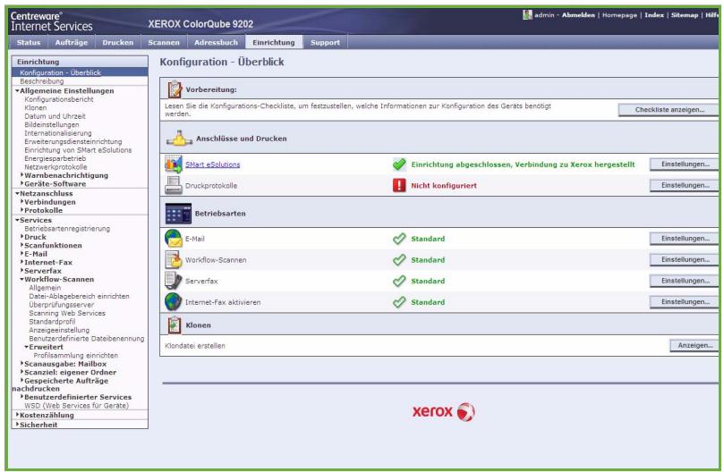The image size is (724, 472).
Task: Click the Xerox logo at page bottom
Action: click(443, 411)
